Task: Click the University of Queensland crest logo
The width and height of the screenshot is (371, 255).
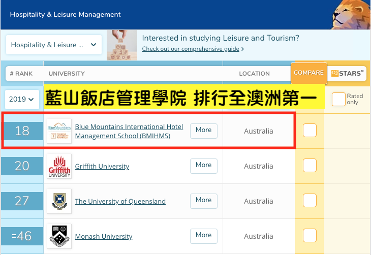Action: point(59,201)
